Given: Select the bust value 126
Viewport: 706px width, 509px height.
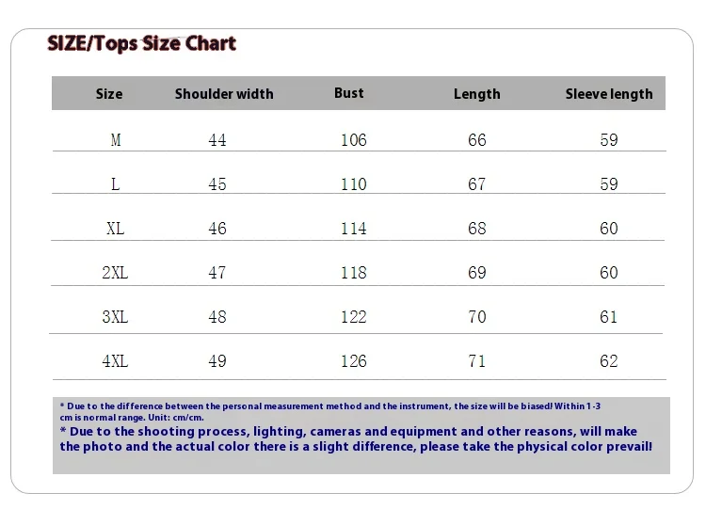Looking at the screenshot, I should (353, 361).
